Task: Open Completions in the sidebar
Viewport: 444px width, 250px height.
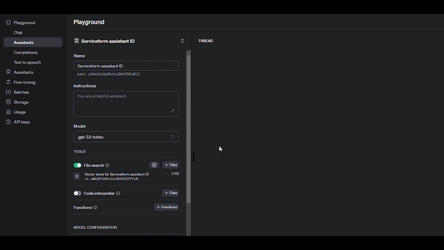Action: 26,53
